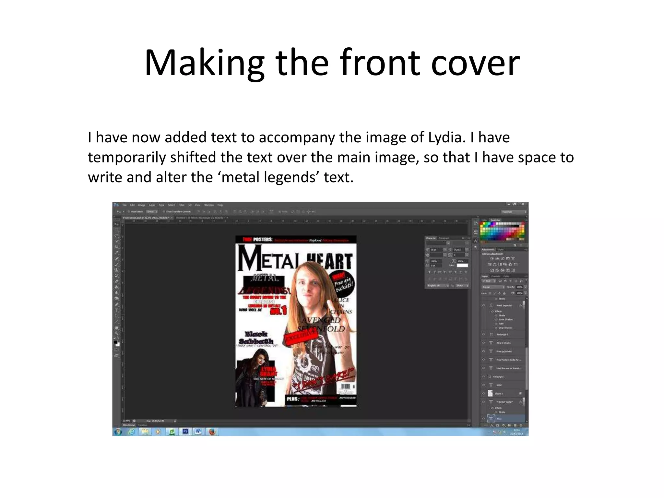Hide the Metal Legends layer

click(483, 305)
